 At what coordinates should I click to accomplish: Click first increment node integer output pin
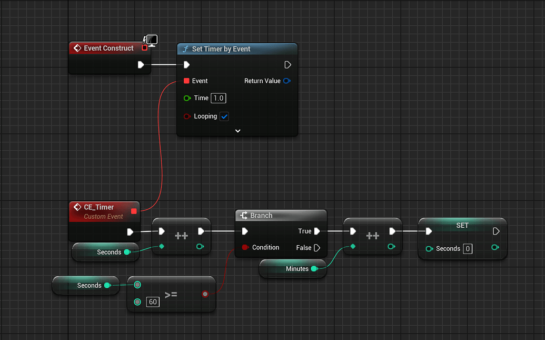pos(200,246)
